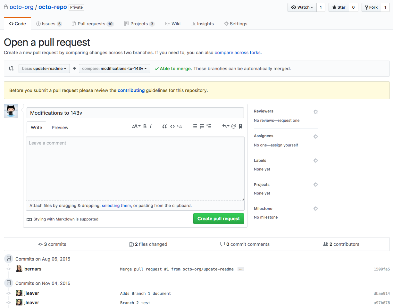Open the compare: modifications-to-143v dropdown
This screenshot has width=393, height=308.
[114, 69]
